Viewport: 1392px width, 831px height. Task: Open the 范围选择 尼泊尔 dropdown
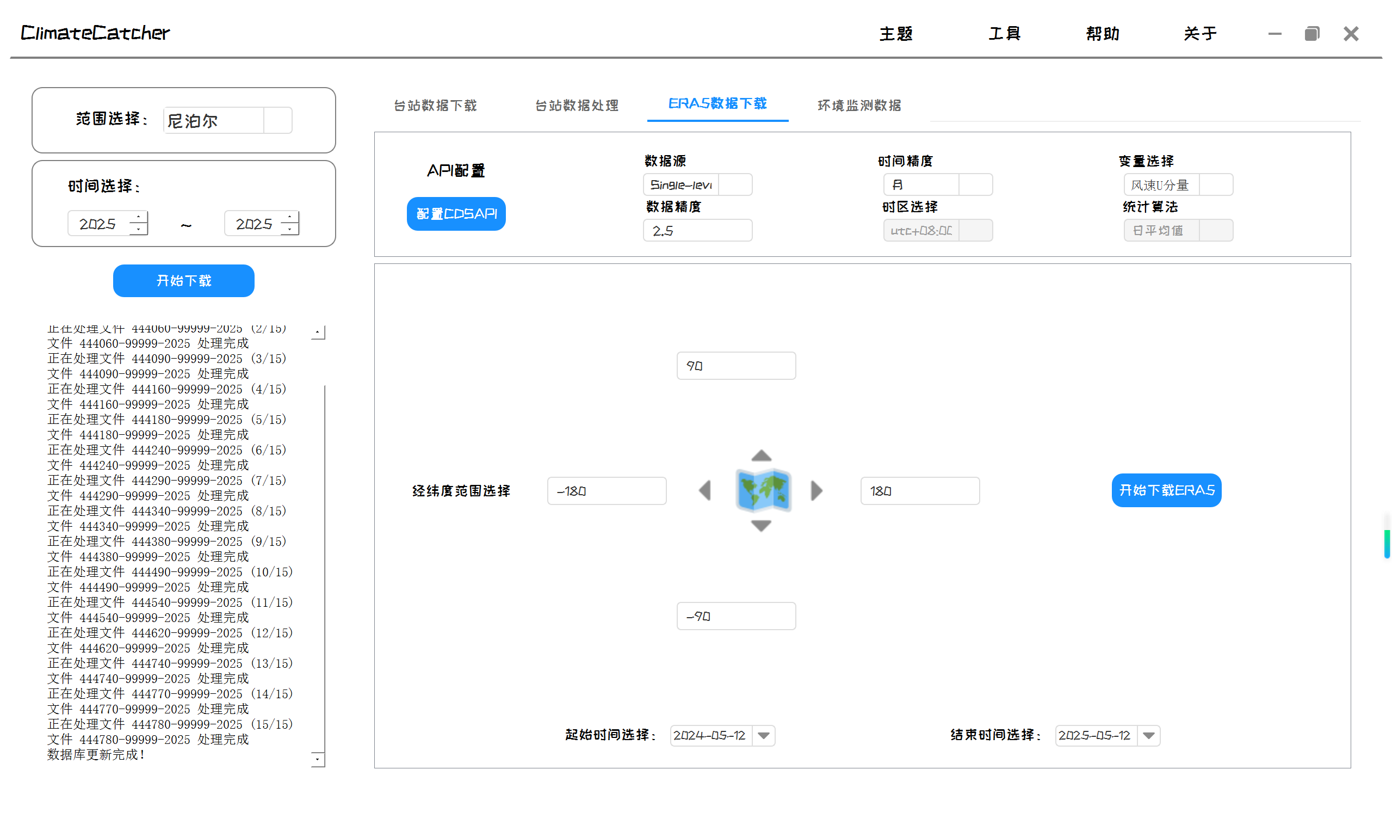tap(277, 120)
